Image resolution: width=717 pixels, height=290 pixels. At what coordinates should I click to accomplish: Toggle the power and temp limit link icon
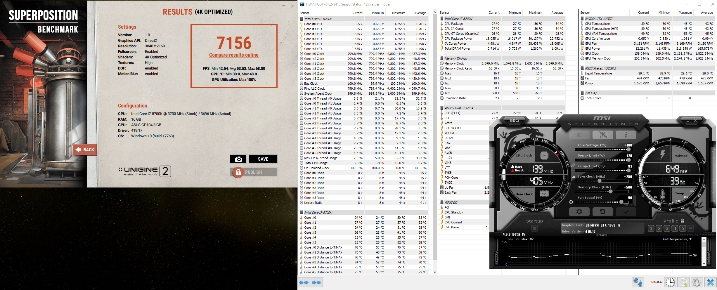tap(573, 166)
